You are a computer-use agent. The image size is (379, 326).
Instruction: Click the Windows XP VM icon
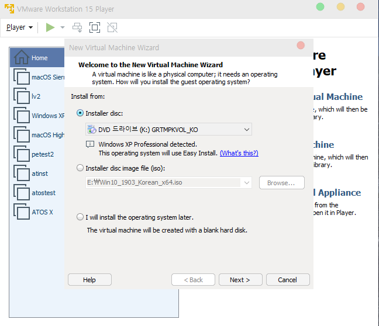[22, 116]
